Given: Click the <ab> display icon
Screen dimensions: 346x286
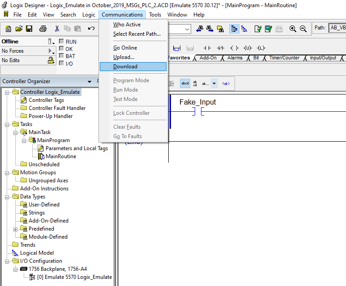Looking at the screenshot, I should [226, 83].
